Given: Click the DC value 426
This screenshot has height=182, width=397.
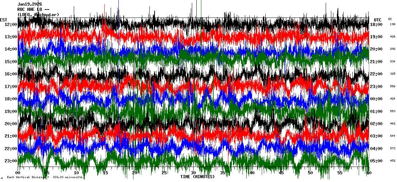Looking at the screenshot, I should [393, 37].
